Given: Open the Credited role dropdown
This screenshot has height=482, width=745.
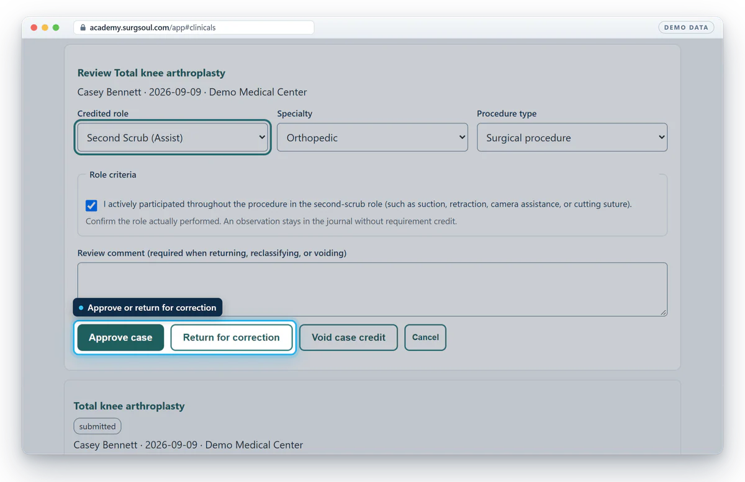Looking at the screenshot, I should (173, 138).
